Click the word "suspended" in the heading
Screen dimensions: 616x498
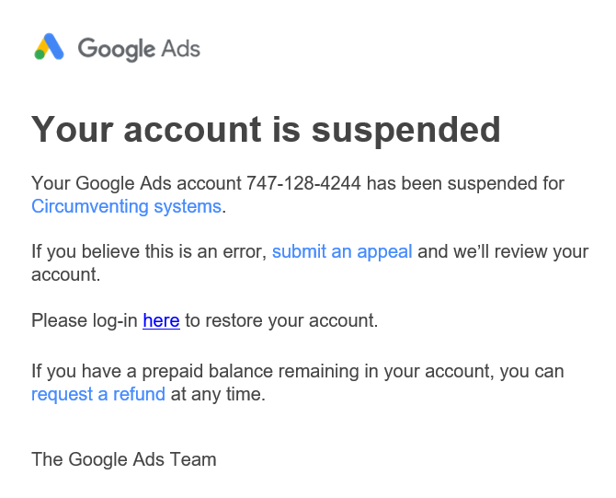pos(405,130)
